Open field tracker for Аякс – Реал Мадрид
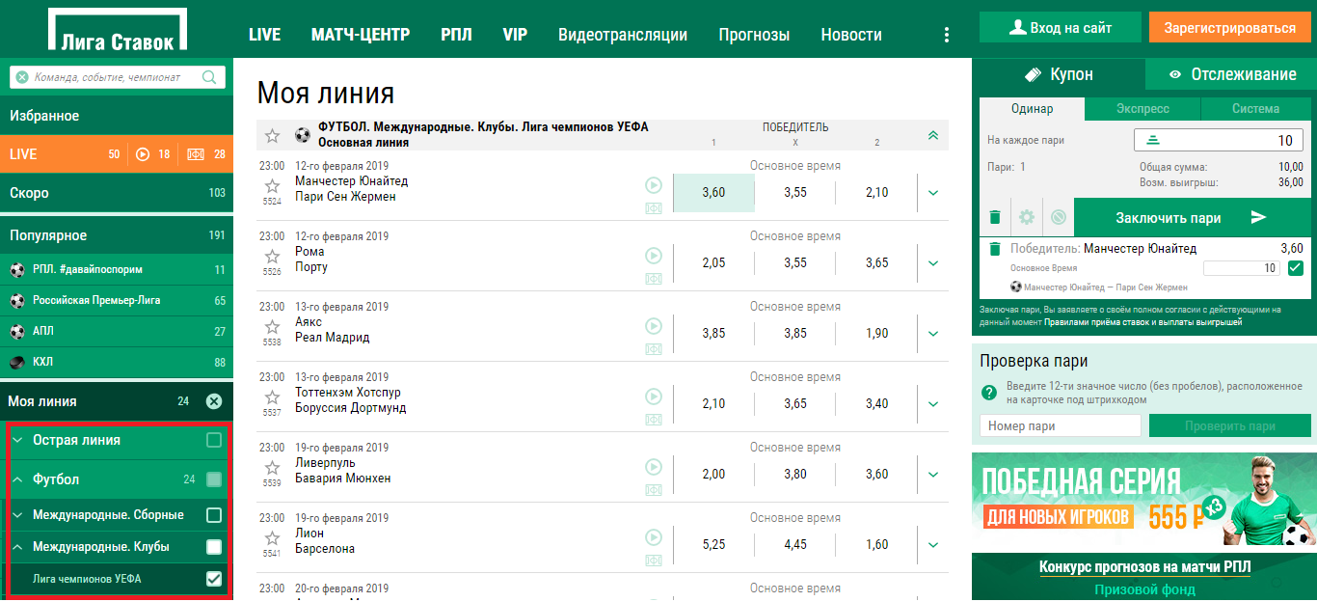Screen dimensions: 1317x602 (654, 349)
